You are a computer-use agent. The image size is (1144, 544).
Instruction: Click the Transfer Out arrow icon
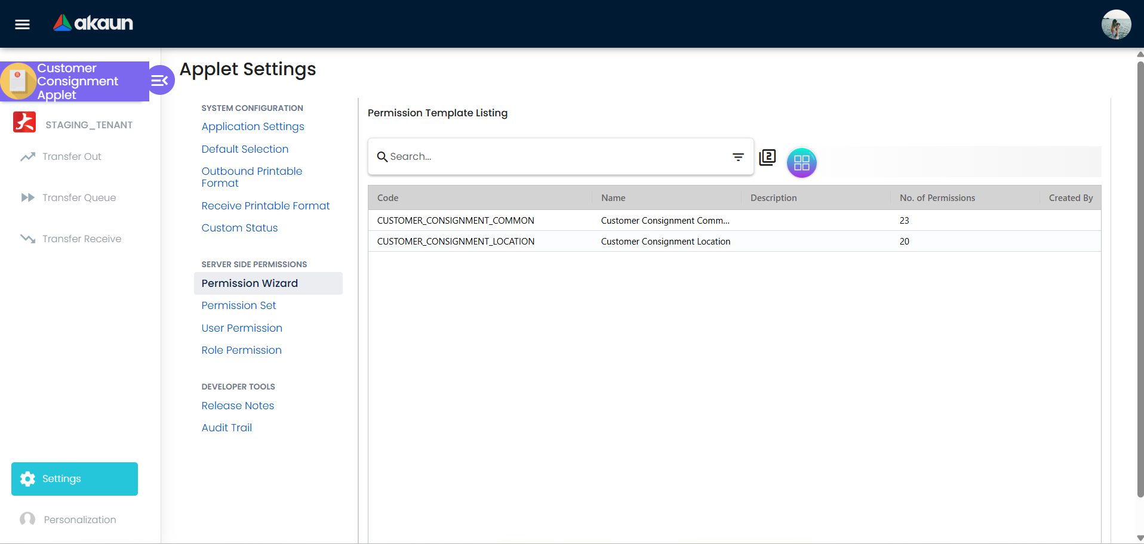(27, 156)
